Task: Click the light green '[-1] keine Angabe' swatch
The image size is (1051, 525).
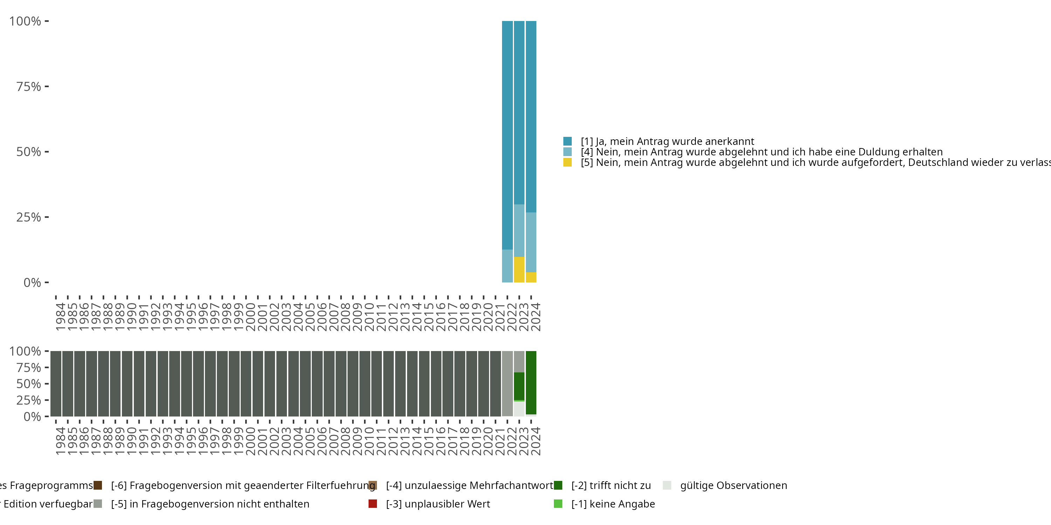Action: (558, 504)
